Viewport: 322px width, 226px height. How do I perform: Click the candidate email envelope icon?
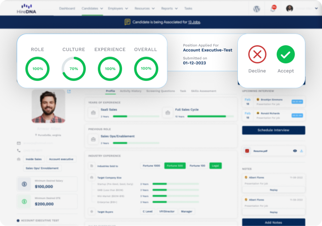coord(19,143)
